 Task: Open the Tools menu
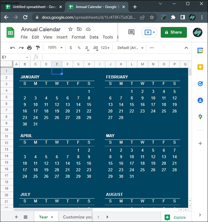[108, 37]
